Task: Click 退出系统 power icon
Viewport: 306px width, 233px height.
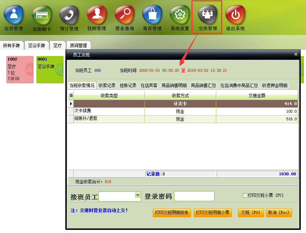Action: click(x=235, y=15)
